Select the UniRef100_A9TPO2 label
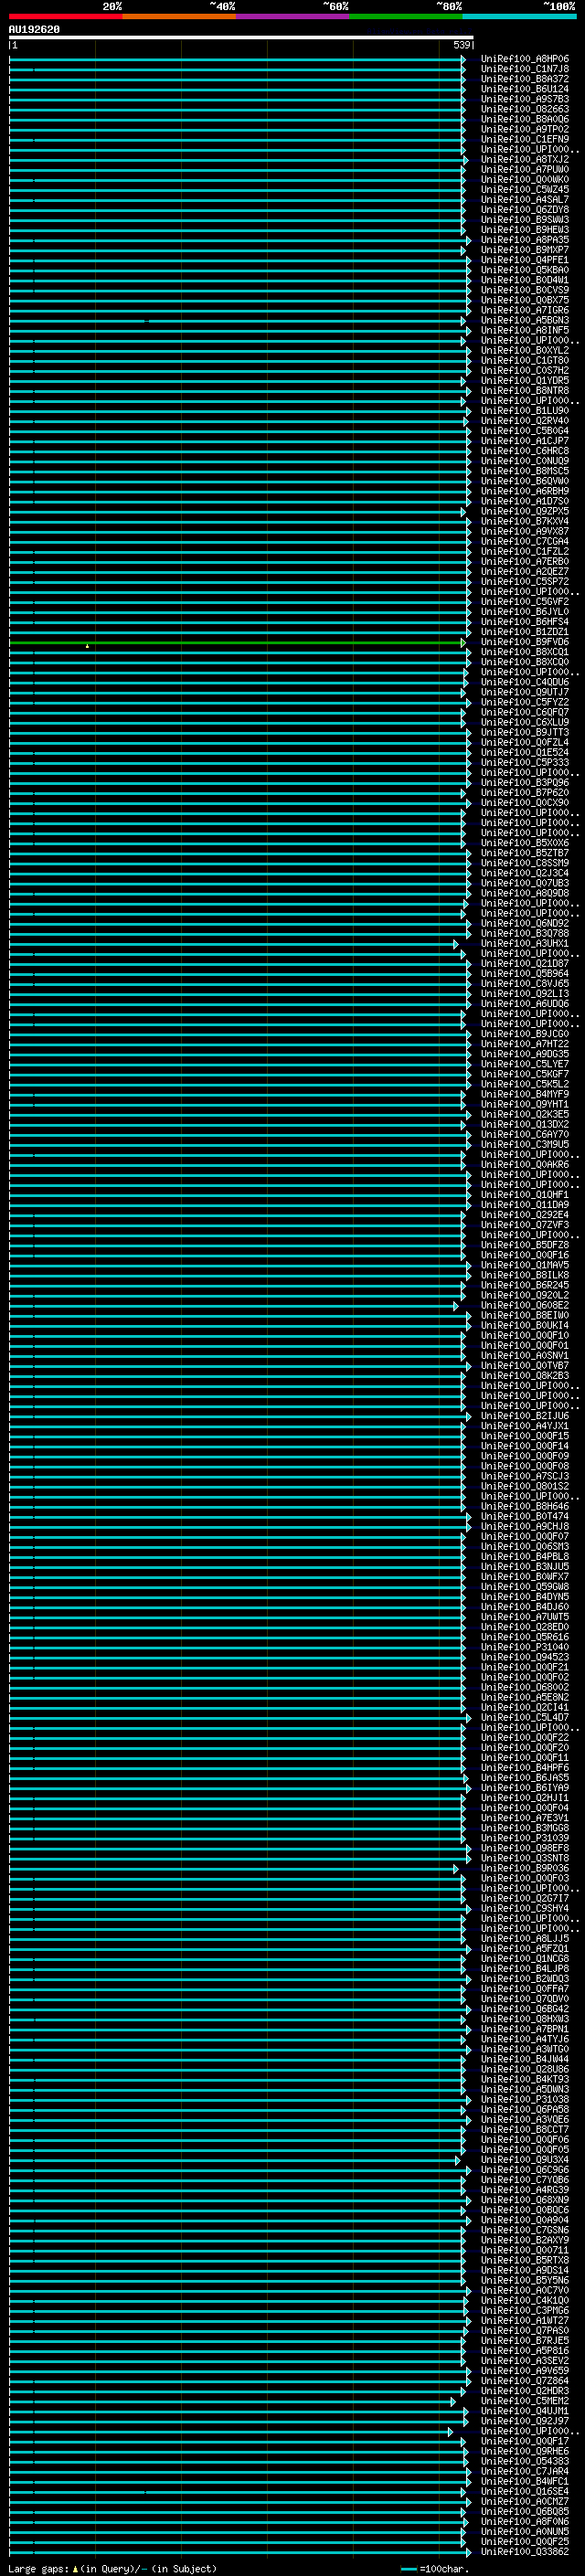 click(525, 129)
